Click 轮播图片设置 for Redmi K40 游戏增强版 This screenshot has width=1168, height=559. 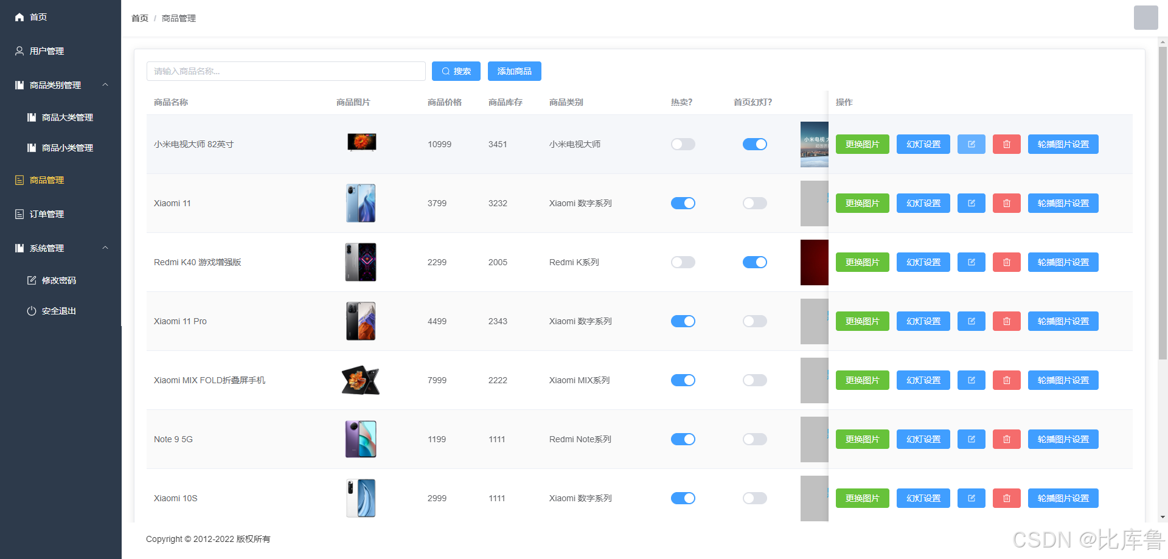click(x=1063, y=262)
